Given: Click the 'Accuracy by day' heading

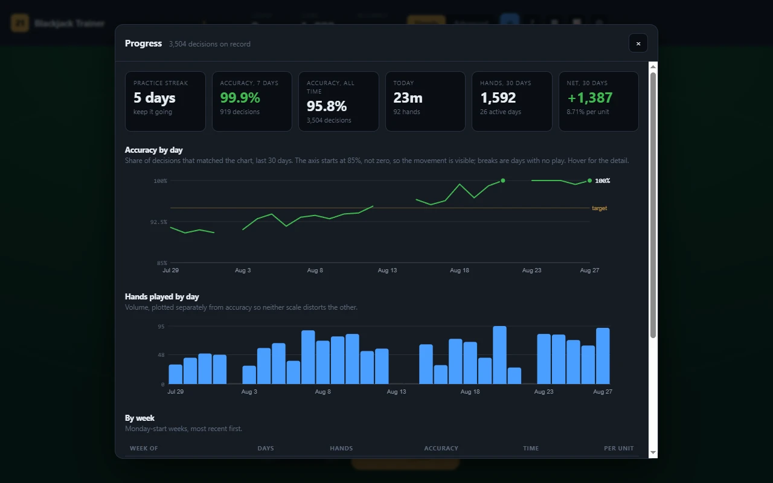Looking at the screenshot, I should (x=154, y=150).
